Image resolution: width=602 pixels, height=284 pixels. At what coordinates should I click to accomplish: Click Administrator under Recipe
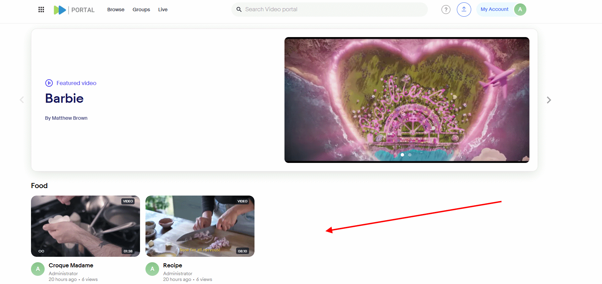point(178,273)
